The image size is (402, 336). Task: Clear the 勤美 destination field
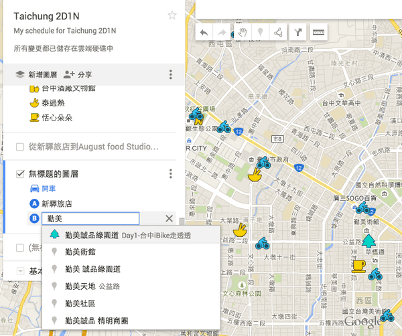click(169, 218)
